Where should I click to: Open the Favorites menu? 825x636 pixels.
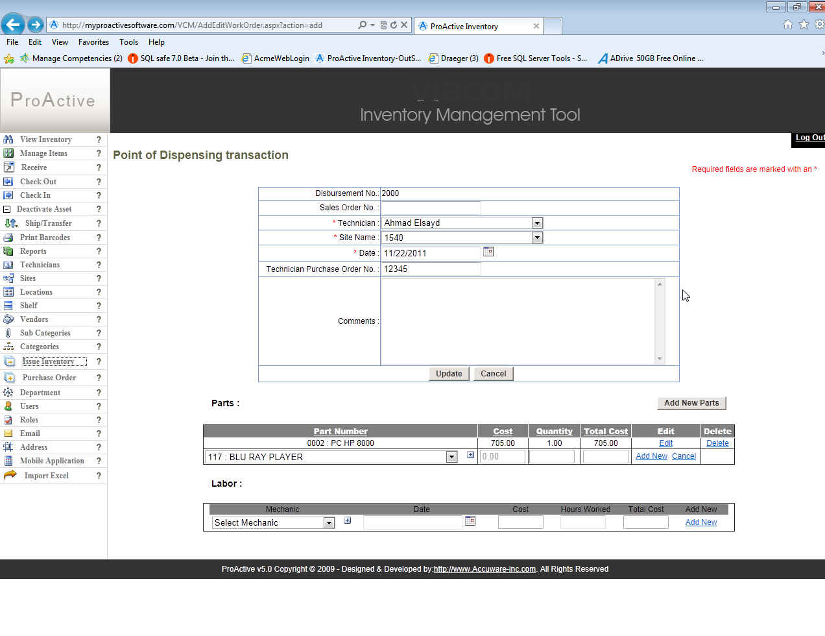pyautogui.click(x=93, y=42)
